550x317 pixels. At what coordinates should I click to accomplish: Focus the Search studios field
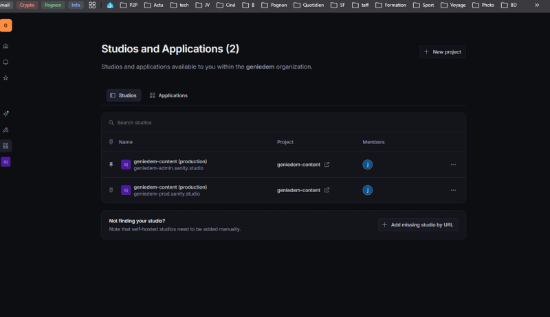pos(284,122)
